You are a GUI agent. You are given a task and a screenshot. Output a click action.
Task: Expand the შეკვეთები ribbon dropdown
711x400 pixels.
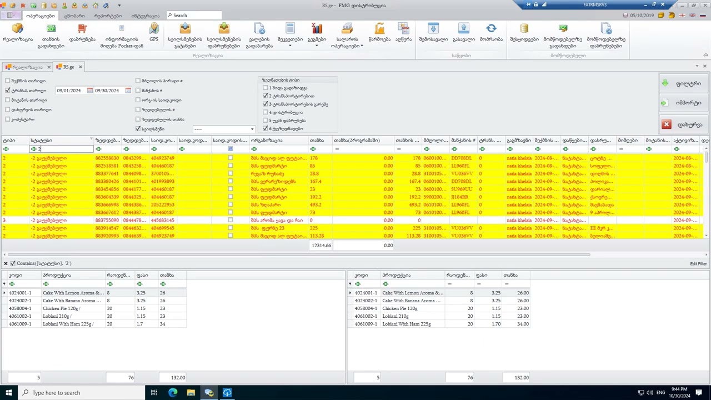(290, 46)
